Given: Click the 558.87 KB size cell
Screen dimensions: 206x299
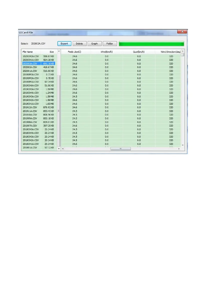Looking at the screenshot, I should point(49,56).
